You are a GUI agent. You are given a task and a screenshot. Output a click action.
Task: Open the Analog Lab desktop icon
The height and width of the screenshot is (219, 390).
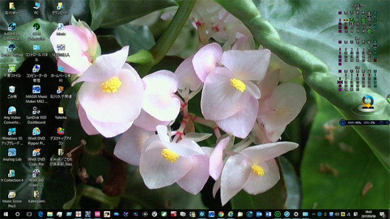(12, 152)
